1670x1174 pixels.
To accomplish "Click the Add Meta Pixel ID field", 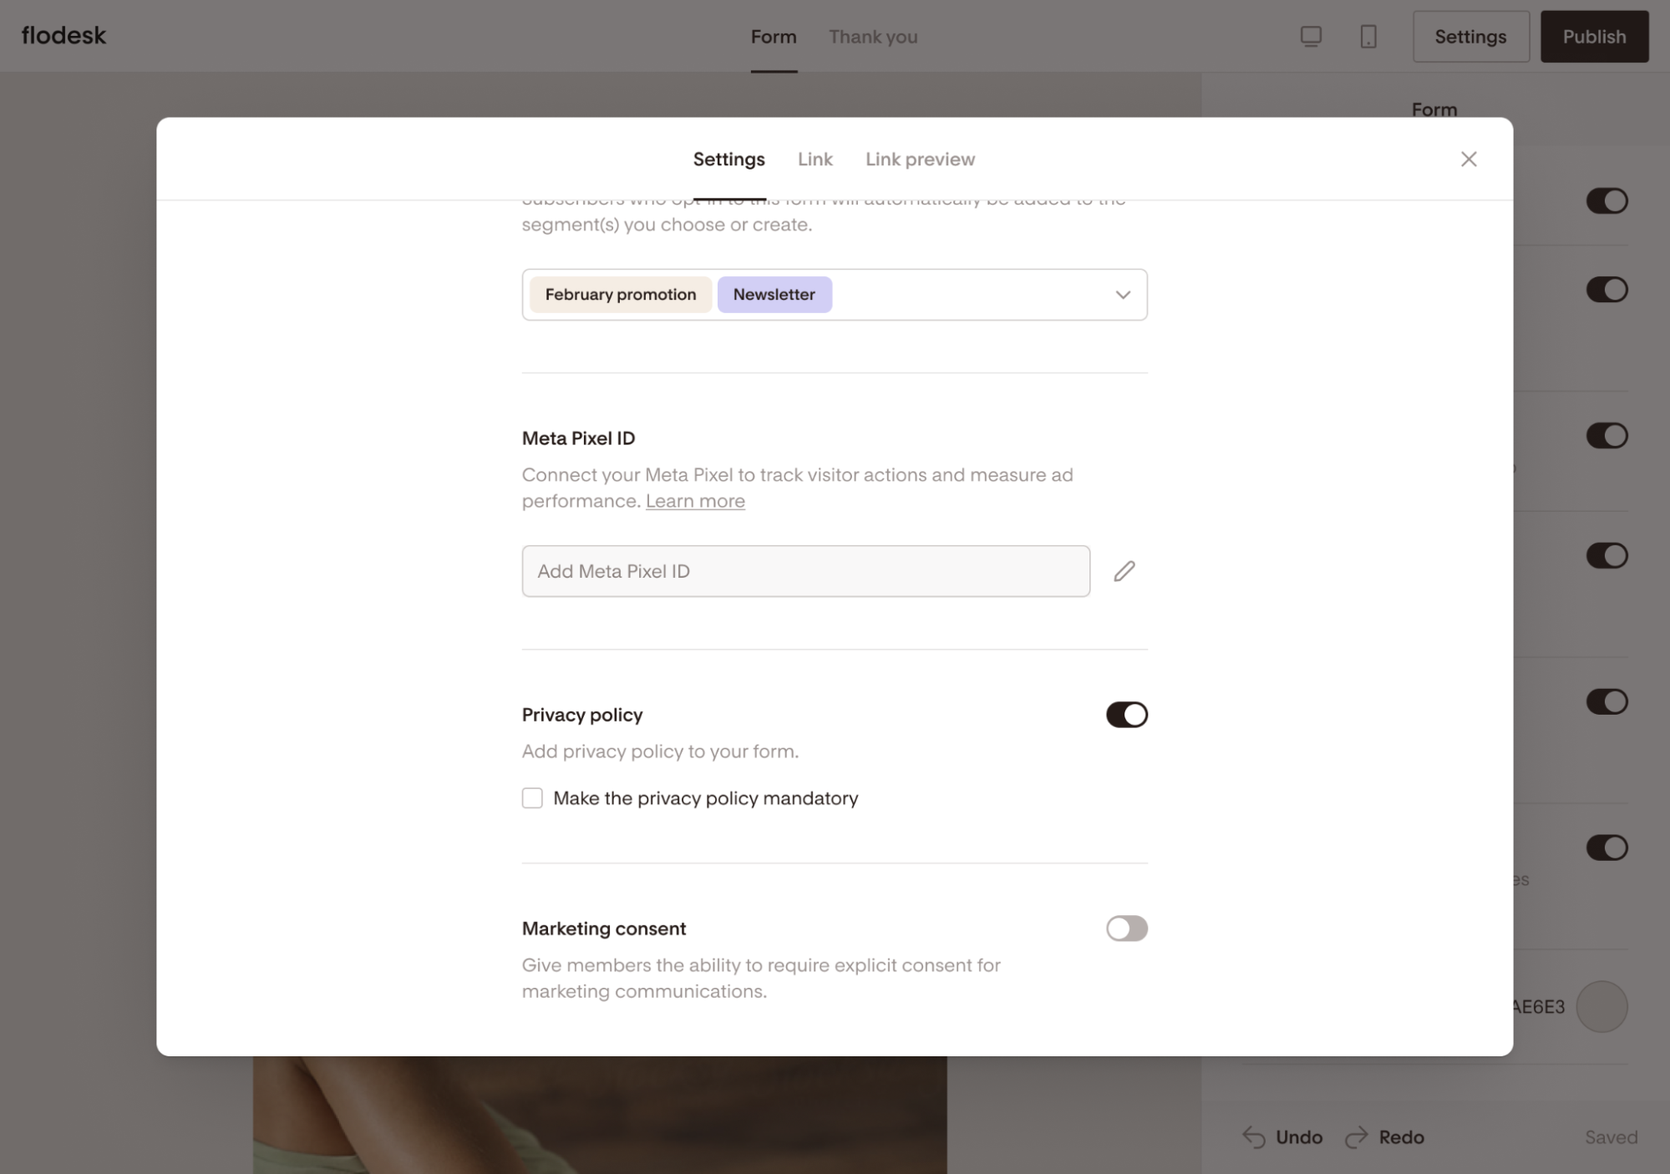I will point(805,571).
